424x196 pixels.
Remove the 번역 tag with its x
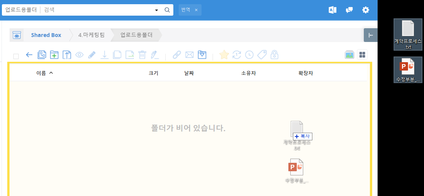(196, 10)
